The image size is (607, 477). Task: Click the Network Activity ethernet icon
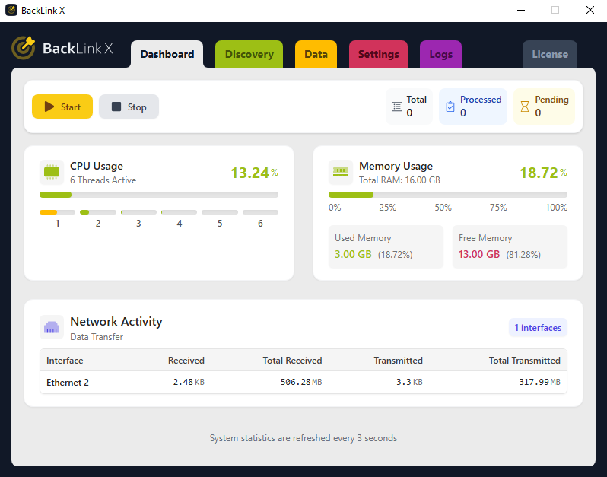coord(52,328)
